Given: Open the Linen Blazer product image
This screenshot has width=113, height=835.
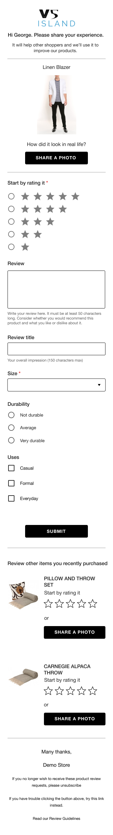Looking at the screenshot, I should (57, 105).
